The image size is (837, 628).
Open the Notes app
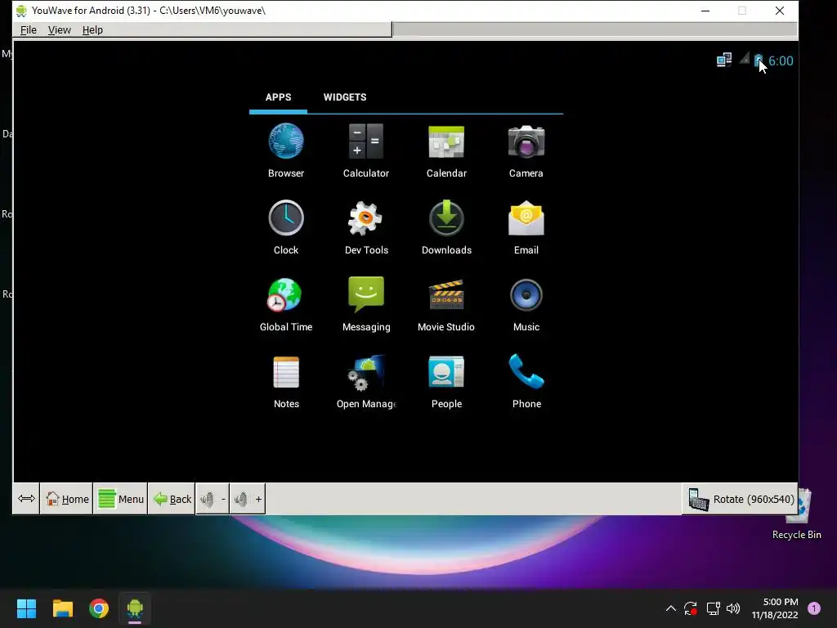point(286,381)
